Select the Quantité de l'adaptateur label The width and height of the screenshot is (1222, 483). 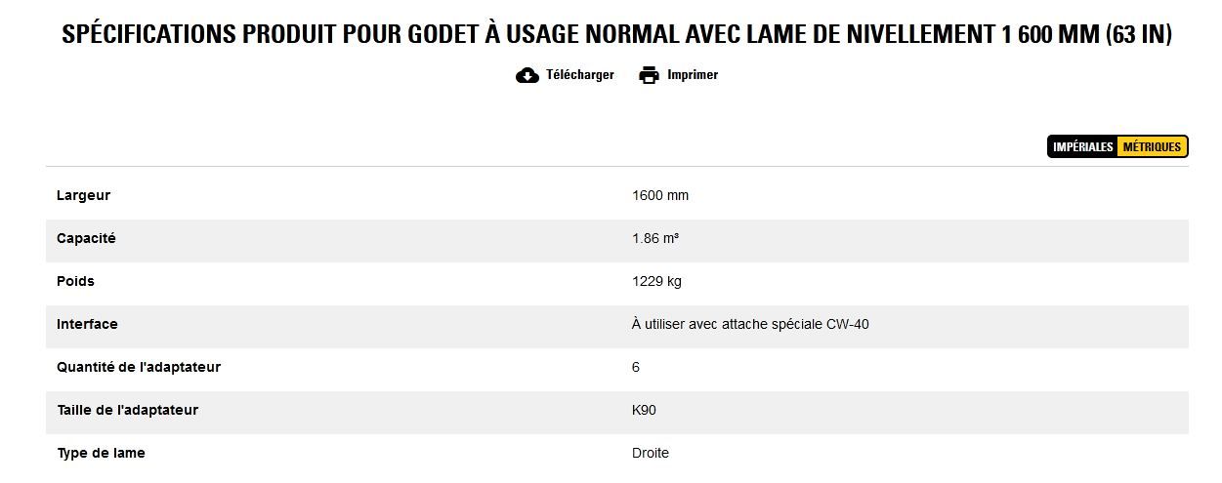[x=139, y=367]
